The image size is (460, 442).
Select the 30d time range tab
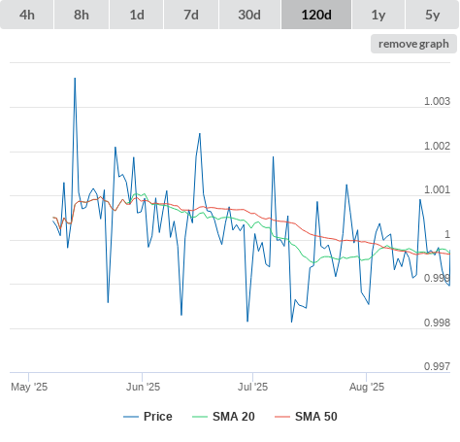pos(249,15)
